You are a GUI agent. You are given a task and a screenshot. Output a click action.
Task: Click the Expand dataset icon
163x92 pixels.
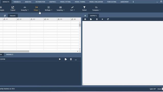tap(13, 7)
